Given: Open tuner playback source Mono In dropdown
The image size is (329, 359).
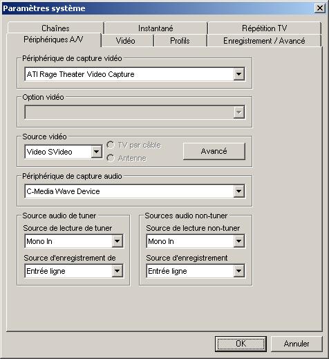Looking at the screenshot, I should tap(117, 241).
